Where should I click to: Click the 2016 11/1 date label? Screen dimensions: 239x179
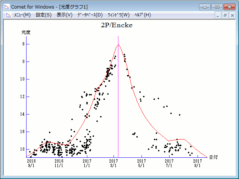(x=59, y=163)
